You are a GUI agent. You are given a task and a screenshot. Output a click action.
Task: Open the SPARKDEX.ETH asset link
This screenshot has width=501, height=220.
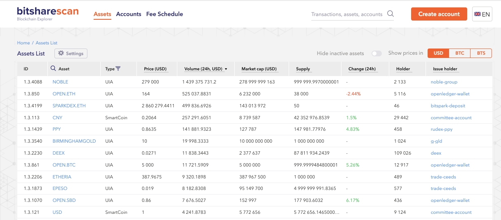(x=69, y=106)
